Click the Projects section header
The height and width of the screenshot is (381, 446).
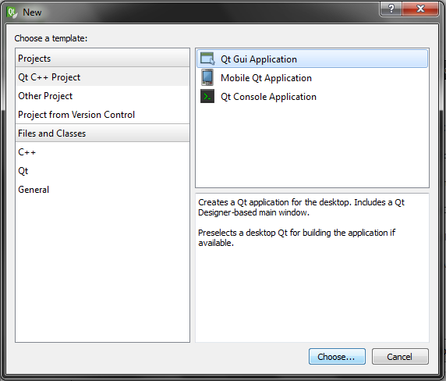pos(102,58)
